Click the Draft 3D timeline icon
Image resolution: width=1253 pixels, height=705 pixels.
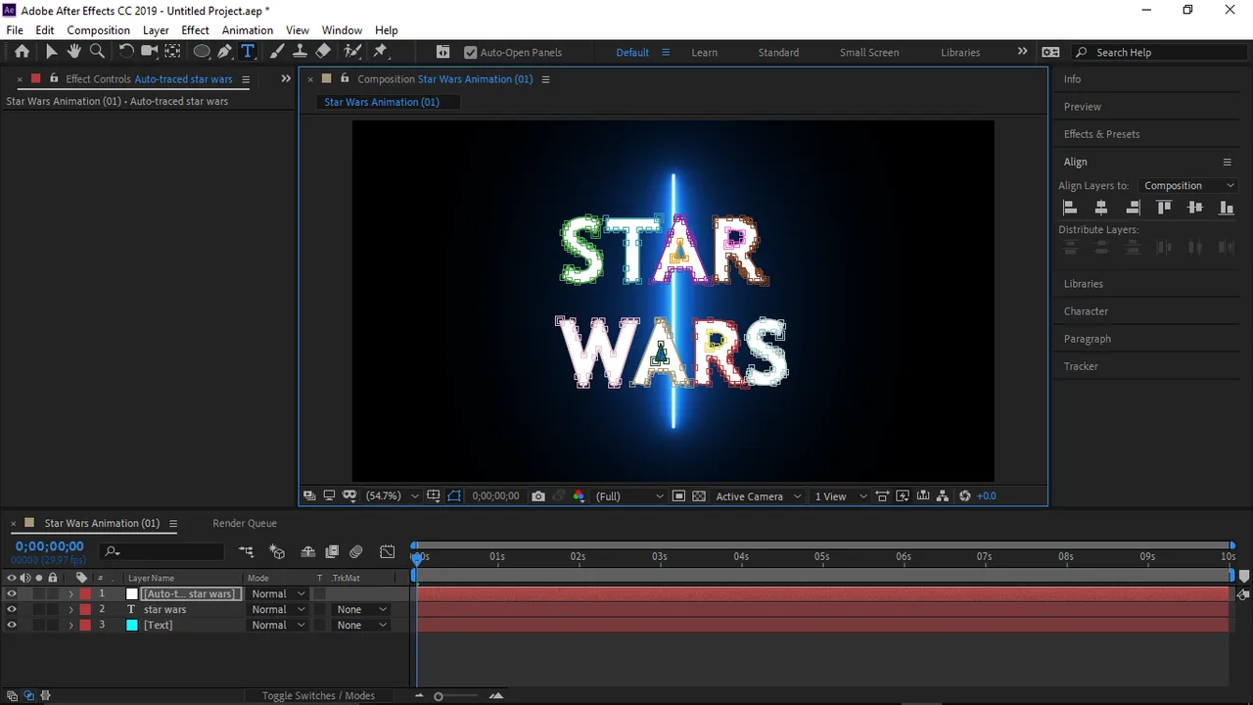coord(277,552)
